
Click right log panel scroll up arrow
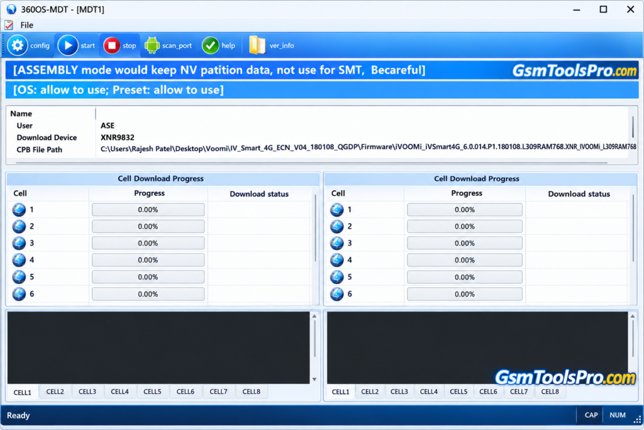point(633,316)
